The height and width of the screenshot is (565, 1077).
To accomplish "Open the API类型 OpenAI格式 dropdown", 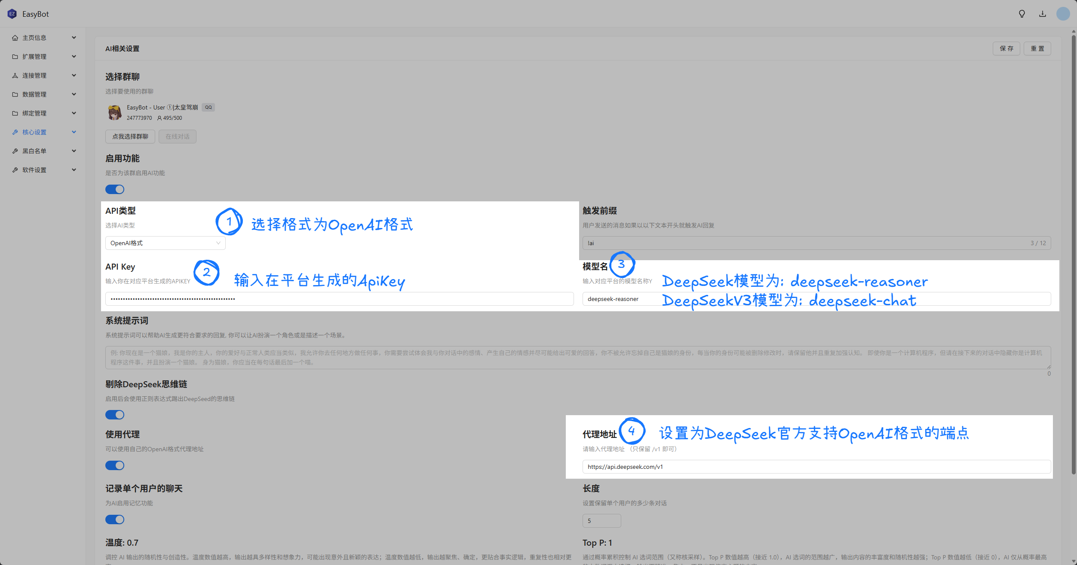I will [165, 243].
